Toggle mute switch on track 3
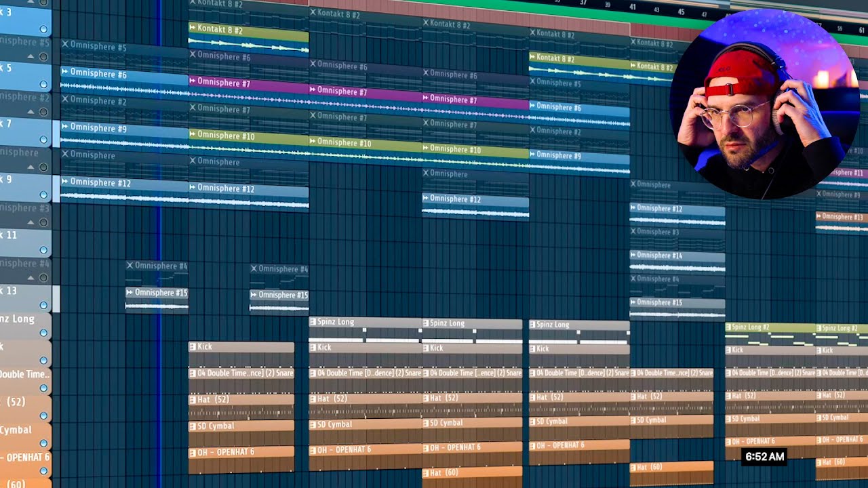The image size is (868, 488). tap(43, 29)
